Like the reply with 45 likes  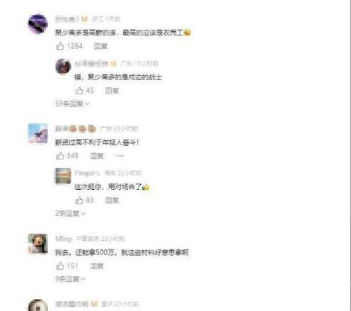(x=79, y=91)
